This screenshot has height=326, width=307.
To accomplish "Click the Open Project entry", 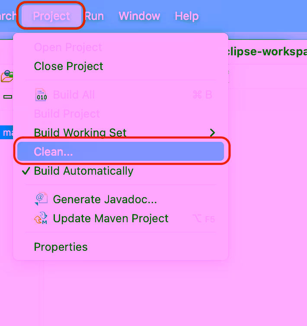I will [x=68, y=47].
